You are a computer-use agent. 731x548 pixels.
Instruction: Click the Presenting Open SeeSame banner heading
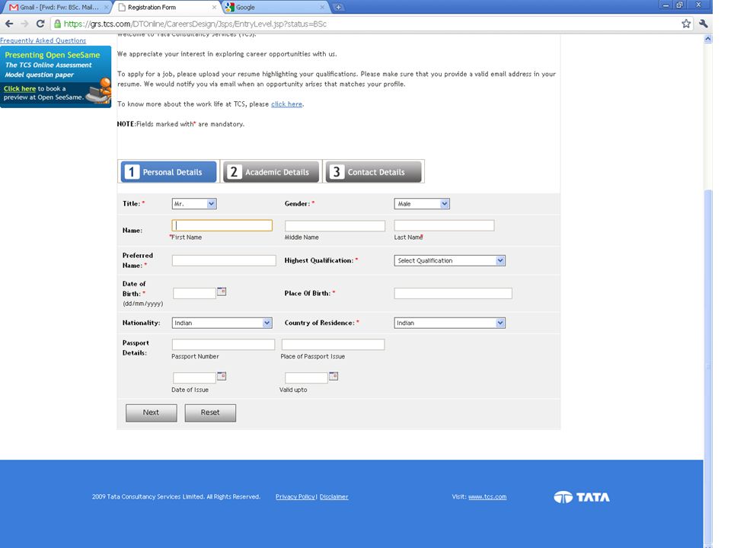pos(53,55)
